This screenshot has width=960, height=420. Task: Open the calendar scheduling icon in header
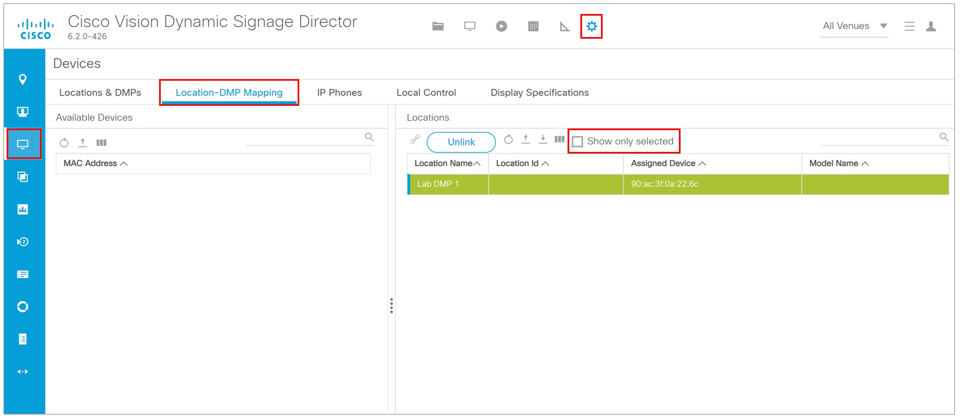[x=533, y=26]
